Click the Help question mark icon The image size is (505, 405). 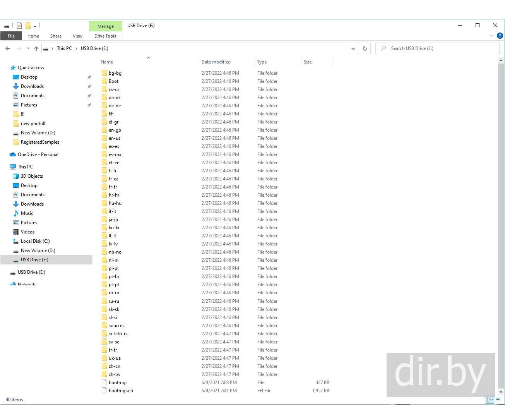click(x=500, y=36)
